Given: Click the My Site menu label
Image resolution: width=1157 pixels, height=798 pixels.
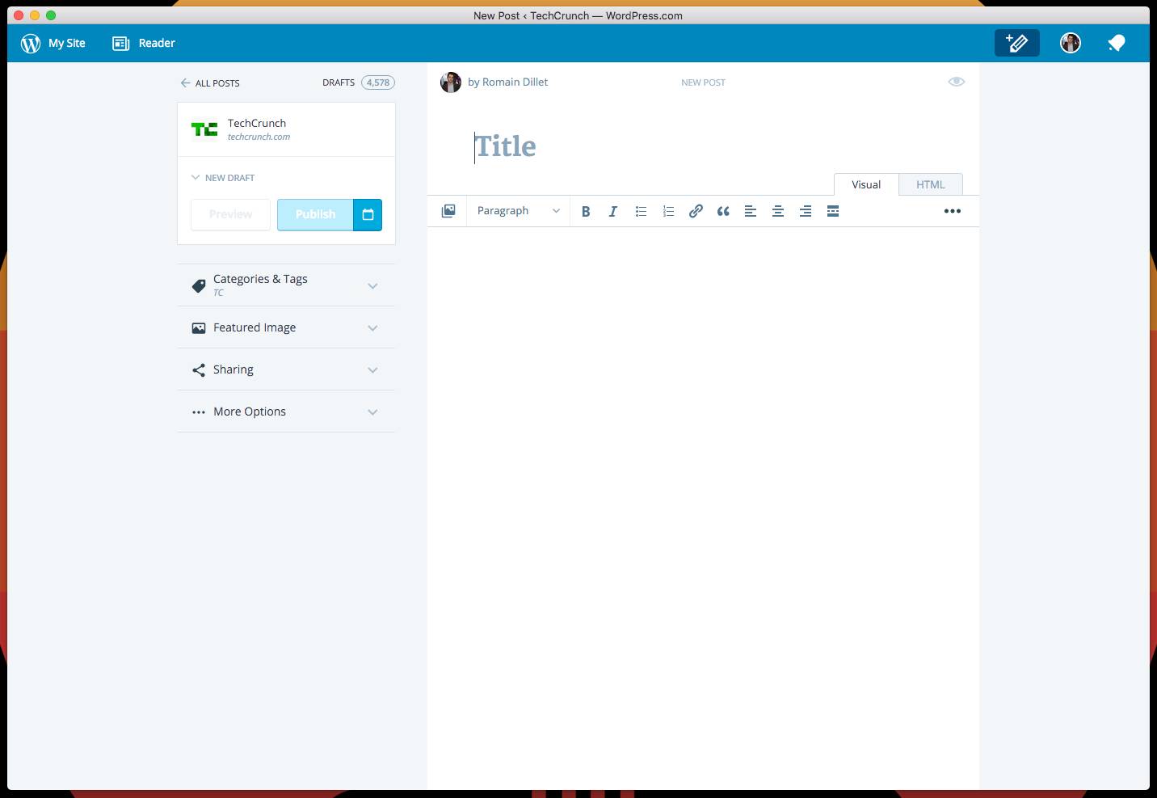Looking at the screenshot, I should (67, 43).
